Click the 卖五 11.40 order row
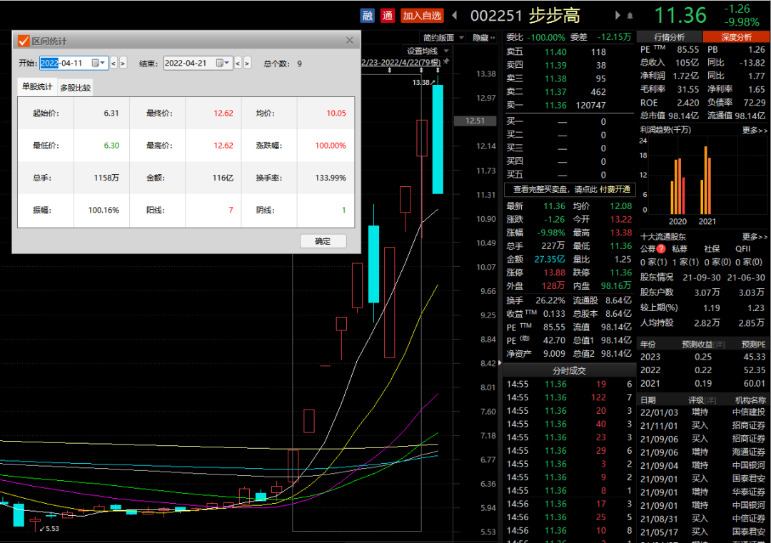The width and height of the screenshot is (771, 543). pyautogui.click(x=569, y=51)
